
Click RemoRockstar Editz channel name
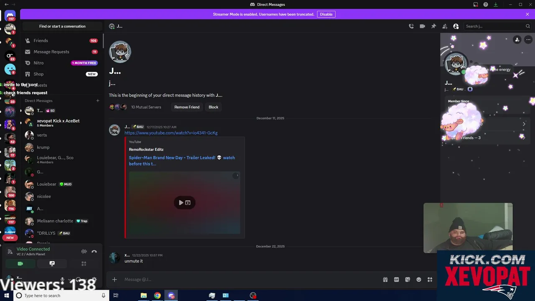click(x=146, y=149)
